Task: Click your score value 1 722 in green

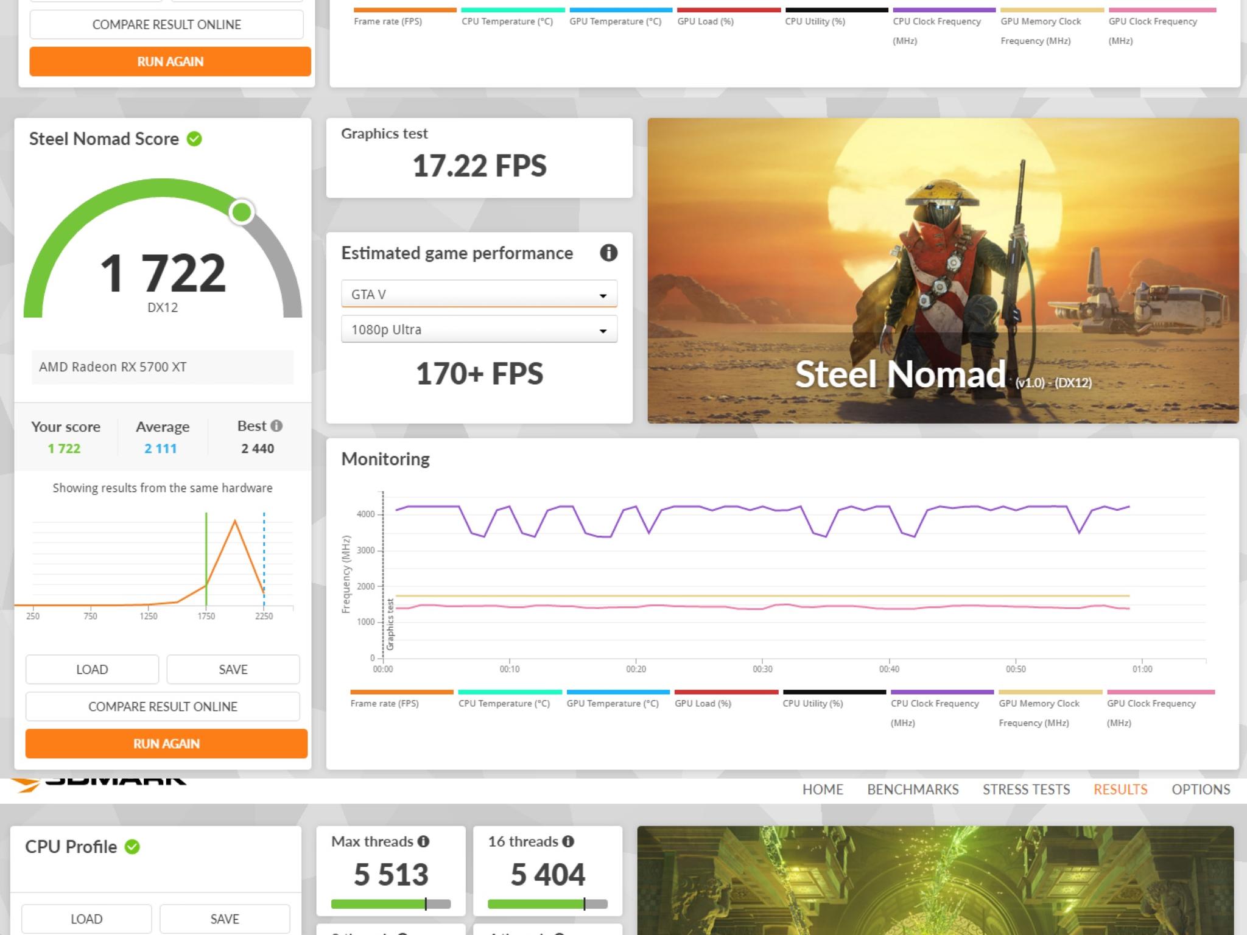Action: pyautogui.click(x=64, y=449)
